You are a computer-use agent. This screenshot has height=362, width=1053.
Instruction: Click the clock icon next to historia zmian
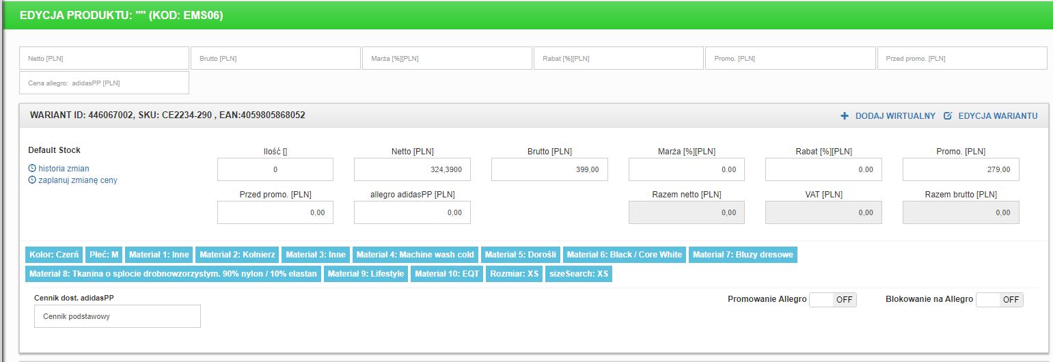point(32,169)
